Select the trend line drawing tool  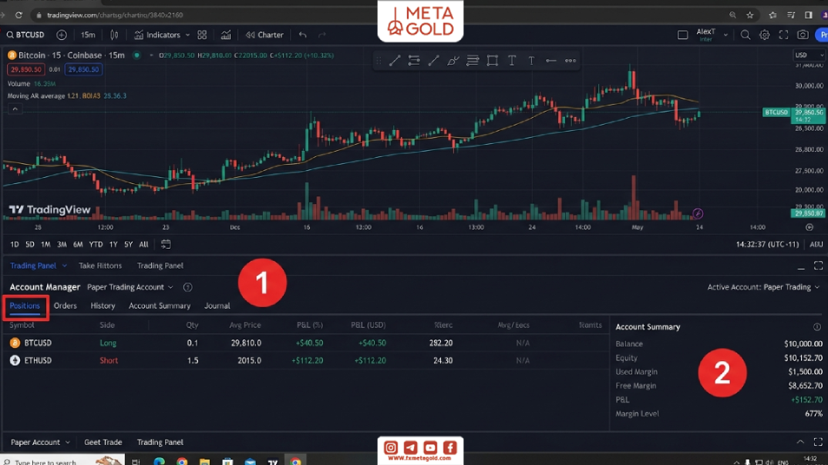[x=395, y=61]
